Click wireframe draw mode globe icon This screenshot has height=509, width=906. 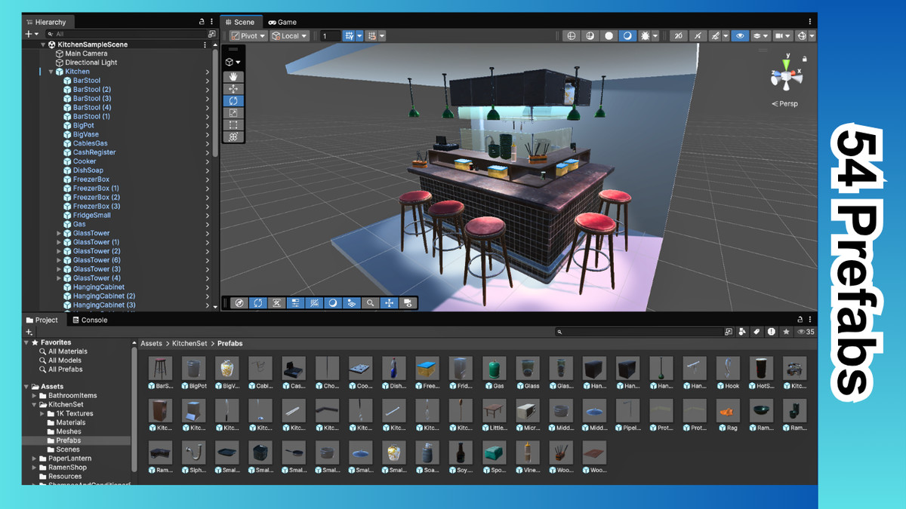pyautogui.click(x=572, y=35)
